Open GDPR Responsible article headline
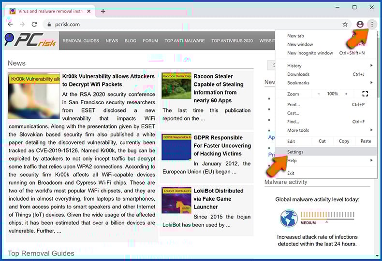Screen dimensions: 382x261 click(x=222, y=146)
